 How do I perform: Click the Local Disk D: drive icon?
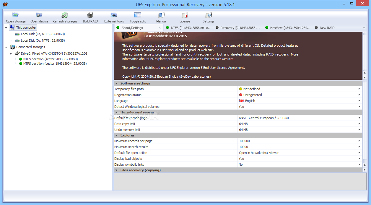click(17, 40)
